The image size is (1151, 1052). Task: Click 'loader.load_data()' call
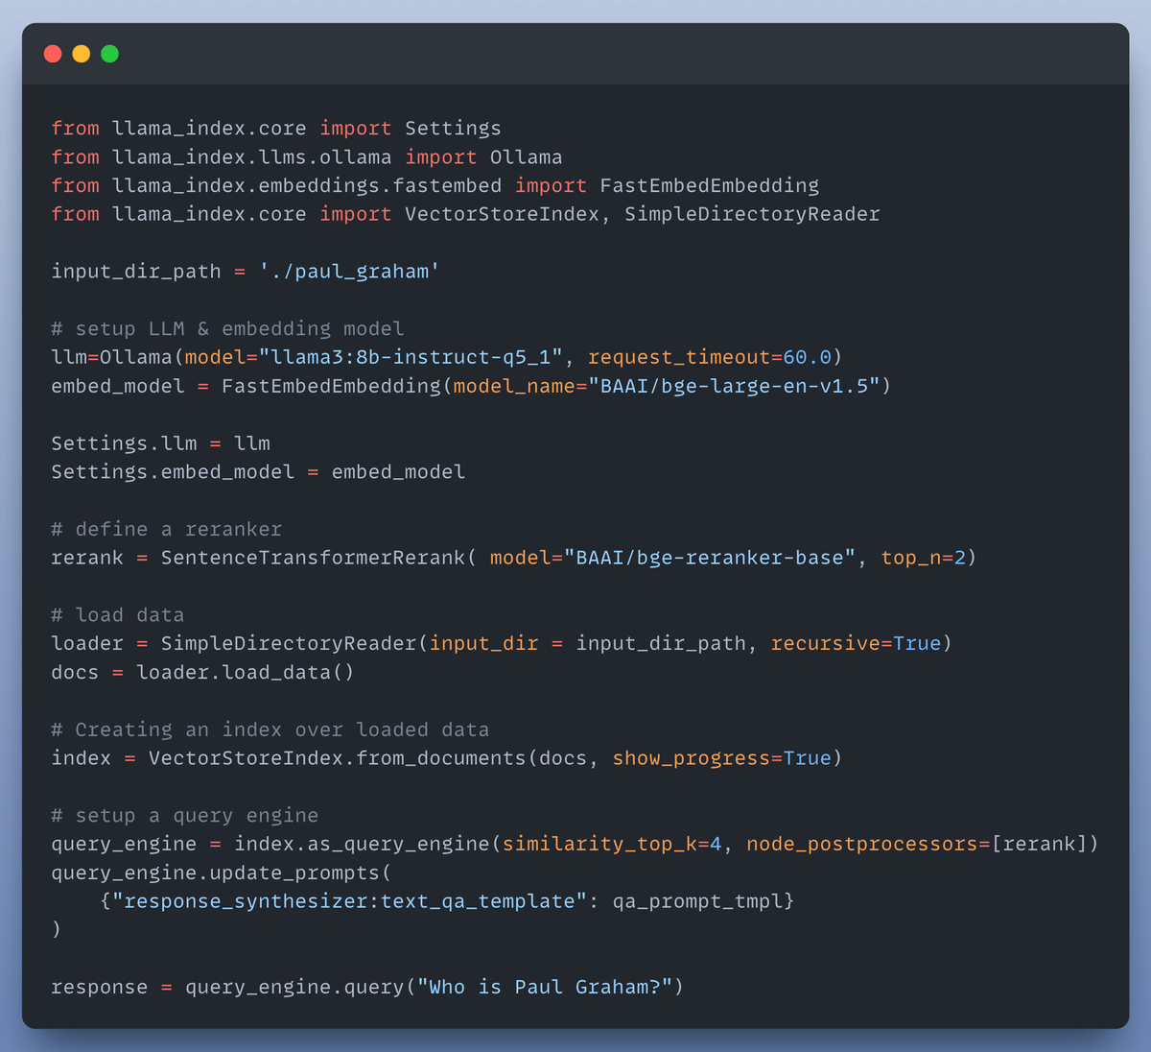[246, 672]
